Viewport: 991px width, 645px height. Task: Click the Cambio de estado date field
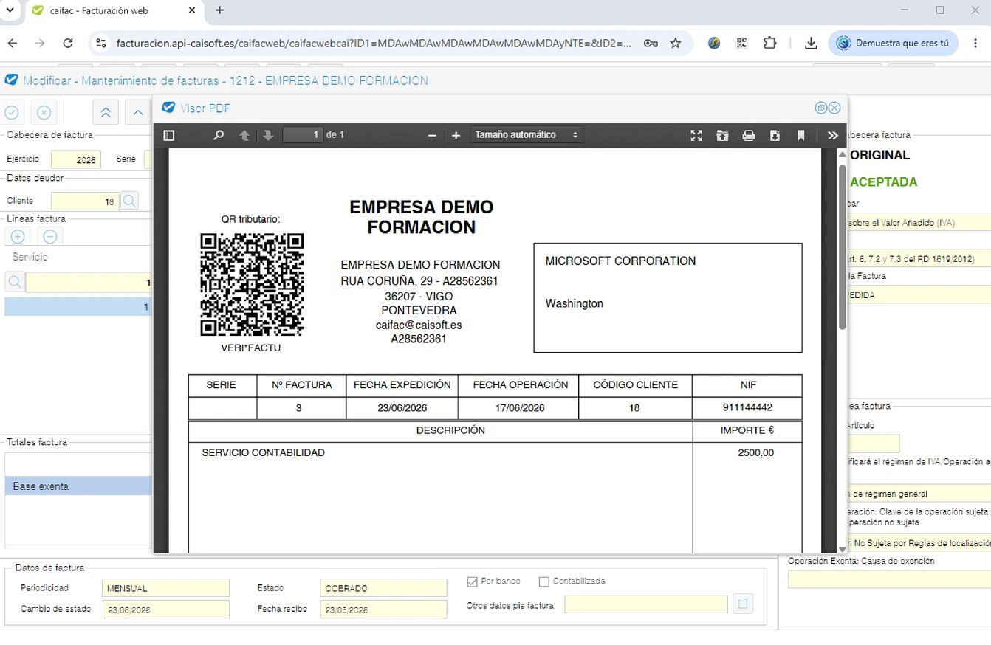[x=165, y=610]
